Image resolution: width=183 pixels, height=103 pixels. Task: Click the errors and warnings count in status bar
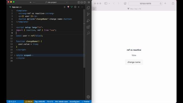(x=12, y=102)
